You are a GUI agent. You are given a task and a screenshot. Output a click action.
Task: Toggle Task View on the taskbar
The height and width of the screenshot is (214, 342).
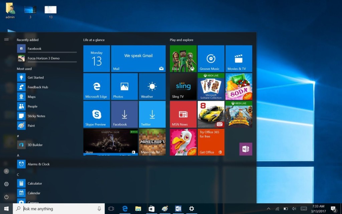[x=111, y=209]
